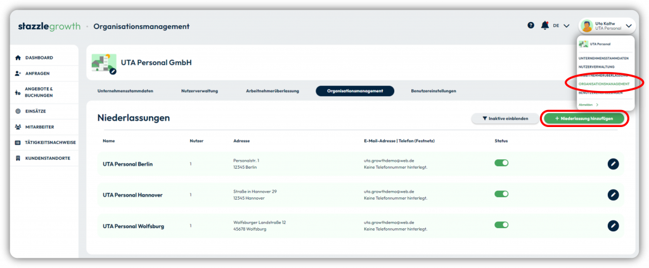The width and height of the screenshot is (649, 268).
Task: Click the chevron next to Abmelden
Action: click(x=597, y=105)
